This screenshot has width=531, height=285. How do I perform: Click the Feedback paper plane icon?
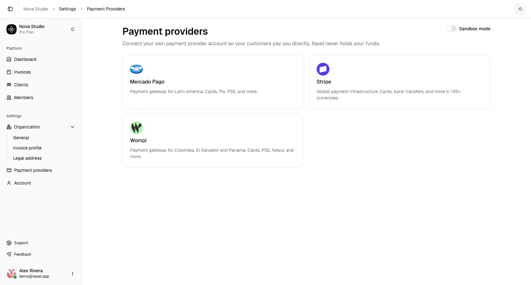(x=9, y=254)
